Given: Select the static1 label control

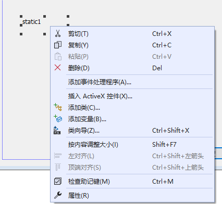Looking at the screenshot, I should 31,22.
